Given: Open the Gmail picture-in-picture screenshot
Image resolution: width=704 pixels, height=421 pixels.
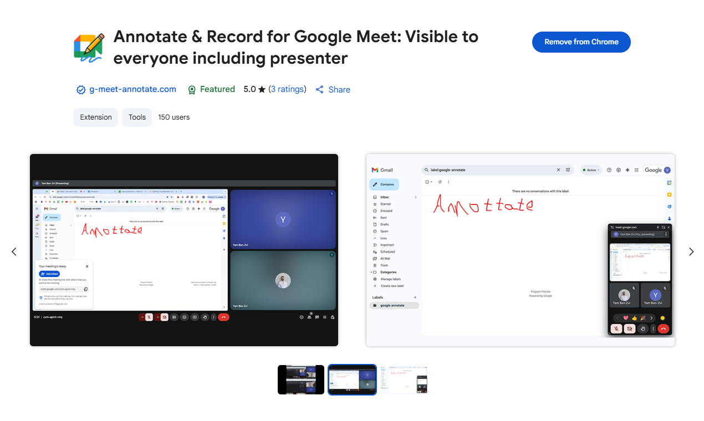Looking at the screenshot, I should (521, 250).
